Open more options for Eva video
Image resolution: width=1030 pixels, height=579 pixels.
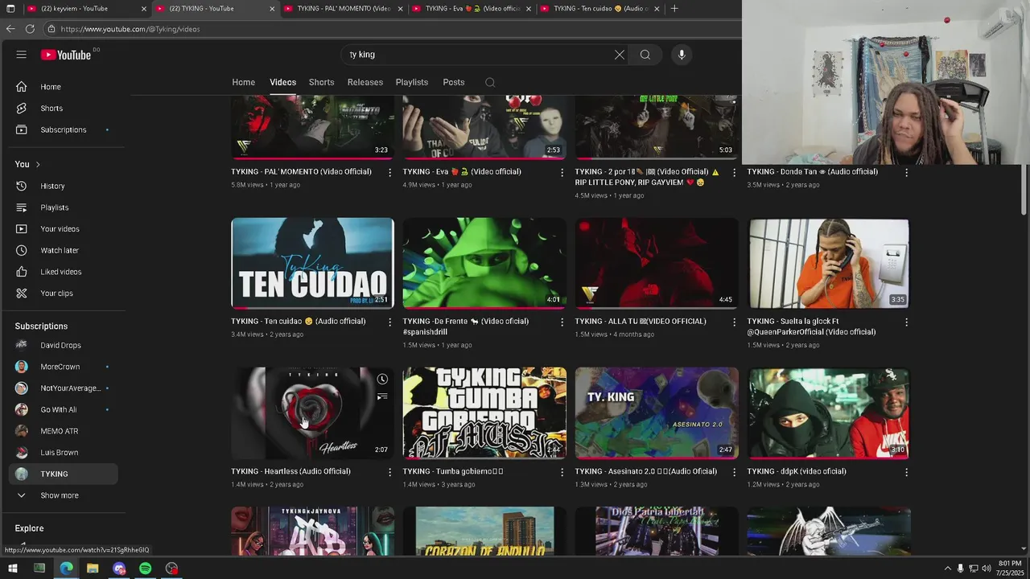coord(562,172)
